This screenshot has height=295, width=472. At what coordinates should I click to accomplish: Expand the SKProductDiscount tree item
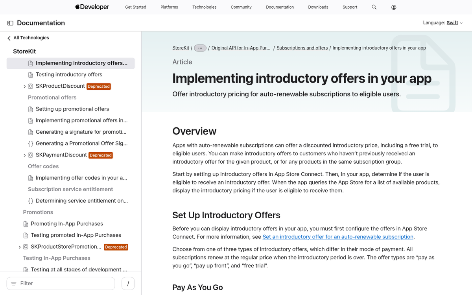[x=24, y=87]
